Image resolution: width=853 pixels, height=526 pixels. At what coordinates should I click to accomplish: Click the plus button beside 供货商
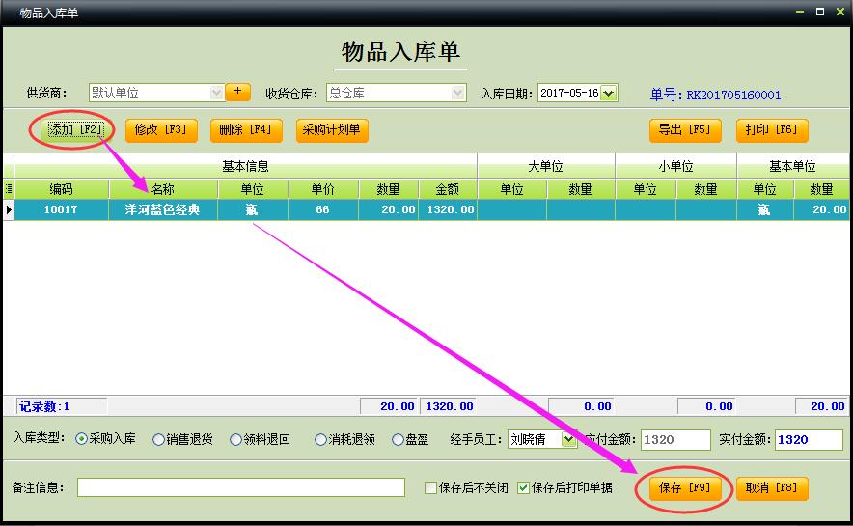pos(237,92)
